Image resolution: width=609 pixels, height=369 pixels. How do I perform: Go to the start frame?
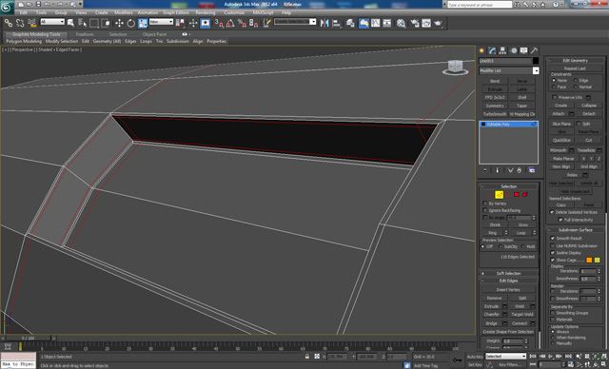(533, 356)
